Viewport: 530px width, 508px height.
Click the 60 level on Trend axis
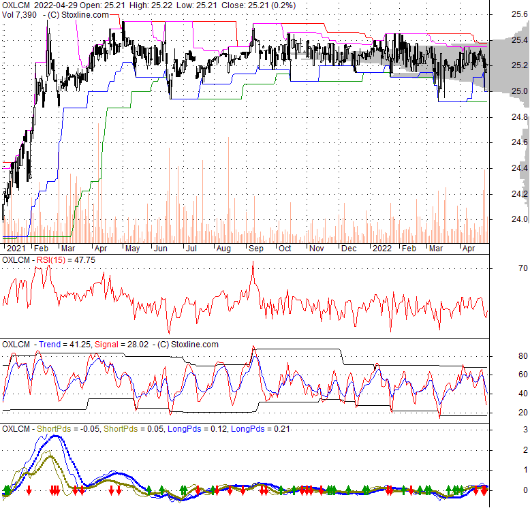click(523, 375)
